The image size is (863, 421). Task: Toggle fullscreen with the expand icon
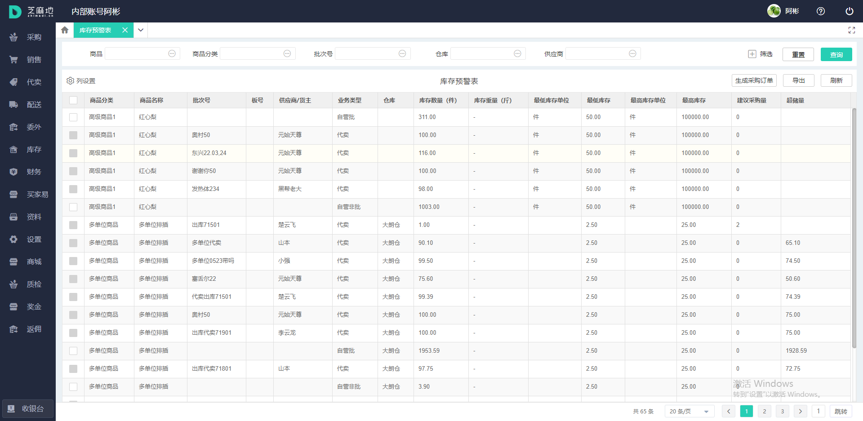851,30
